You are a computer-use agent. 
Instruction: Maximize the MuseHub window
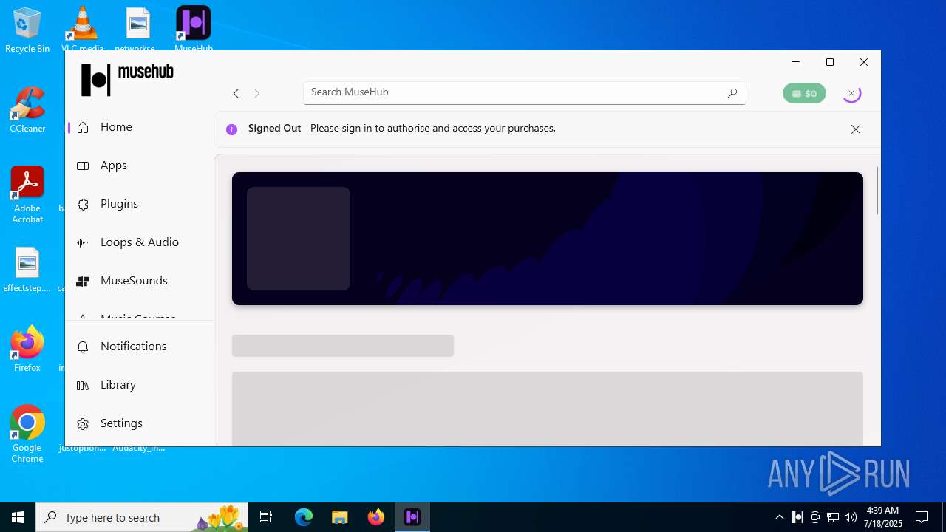(x=830, y=62)
